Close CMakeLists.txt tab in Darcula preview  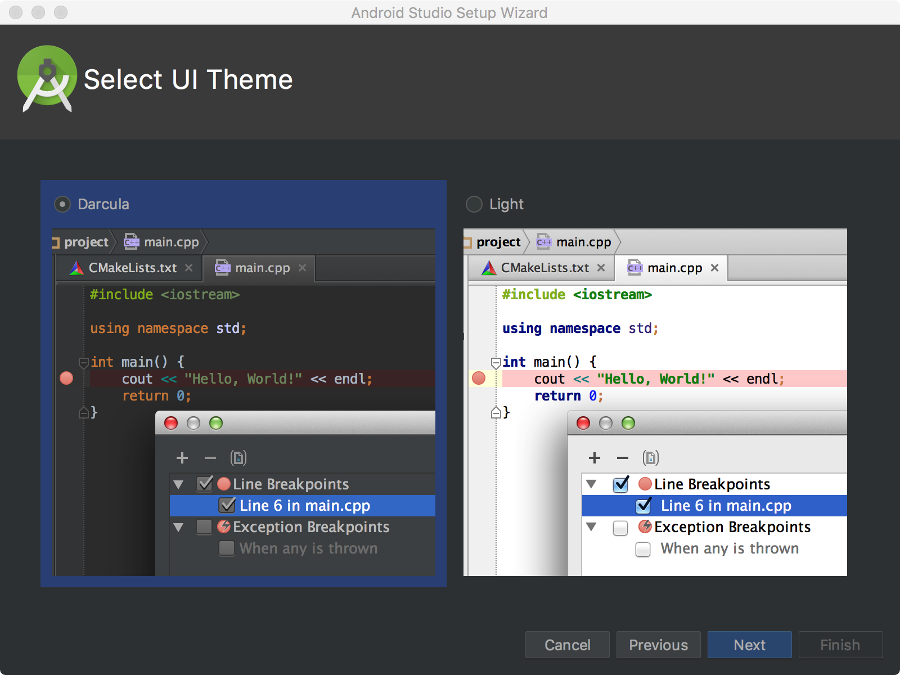pos(189,268)
